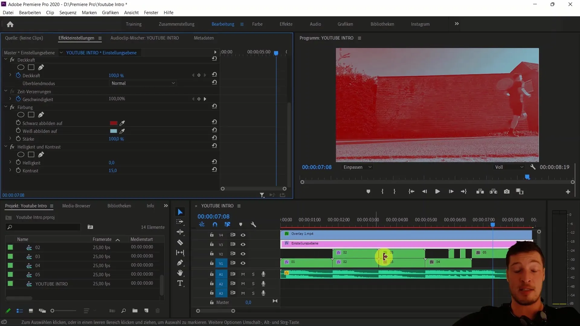The height and width of the screenshot is (326, 580).
Task: Create new bin in Project panel
Action: coord(135,311)
